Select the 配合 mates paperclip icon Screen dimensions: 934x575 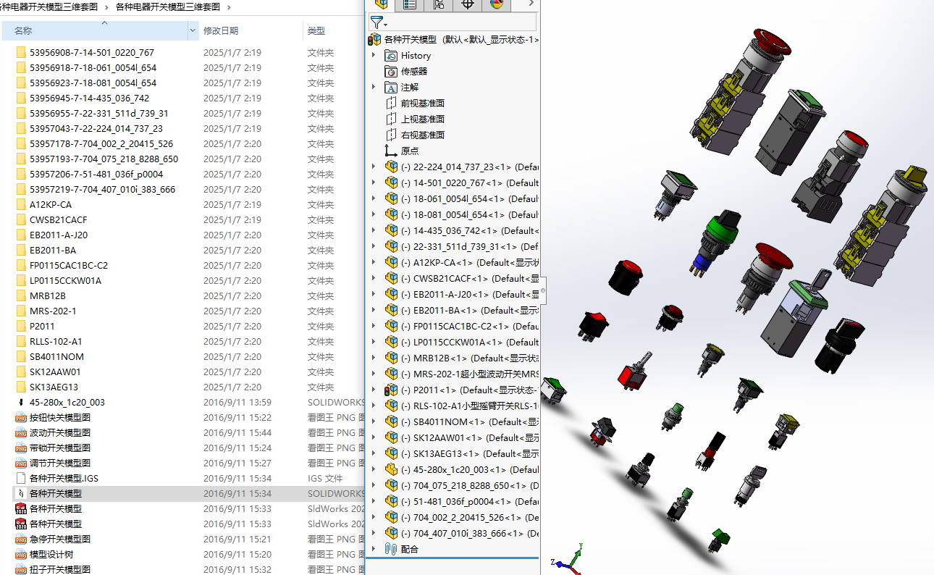[391, 549]
